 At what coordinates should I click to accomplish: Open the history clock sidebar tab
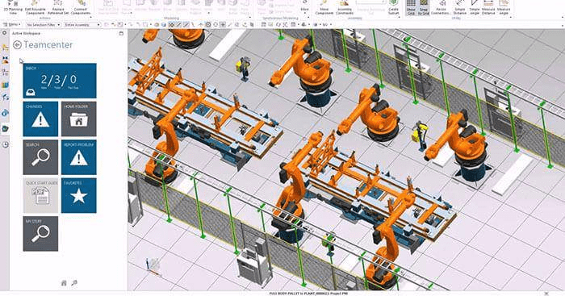[6, 144]
